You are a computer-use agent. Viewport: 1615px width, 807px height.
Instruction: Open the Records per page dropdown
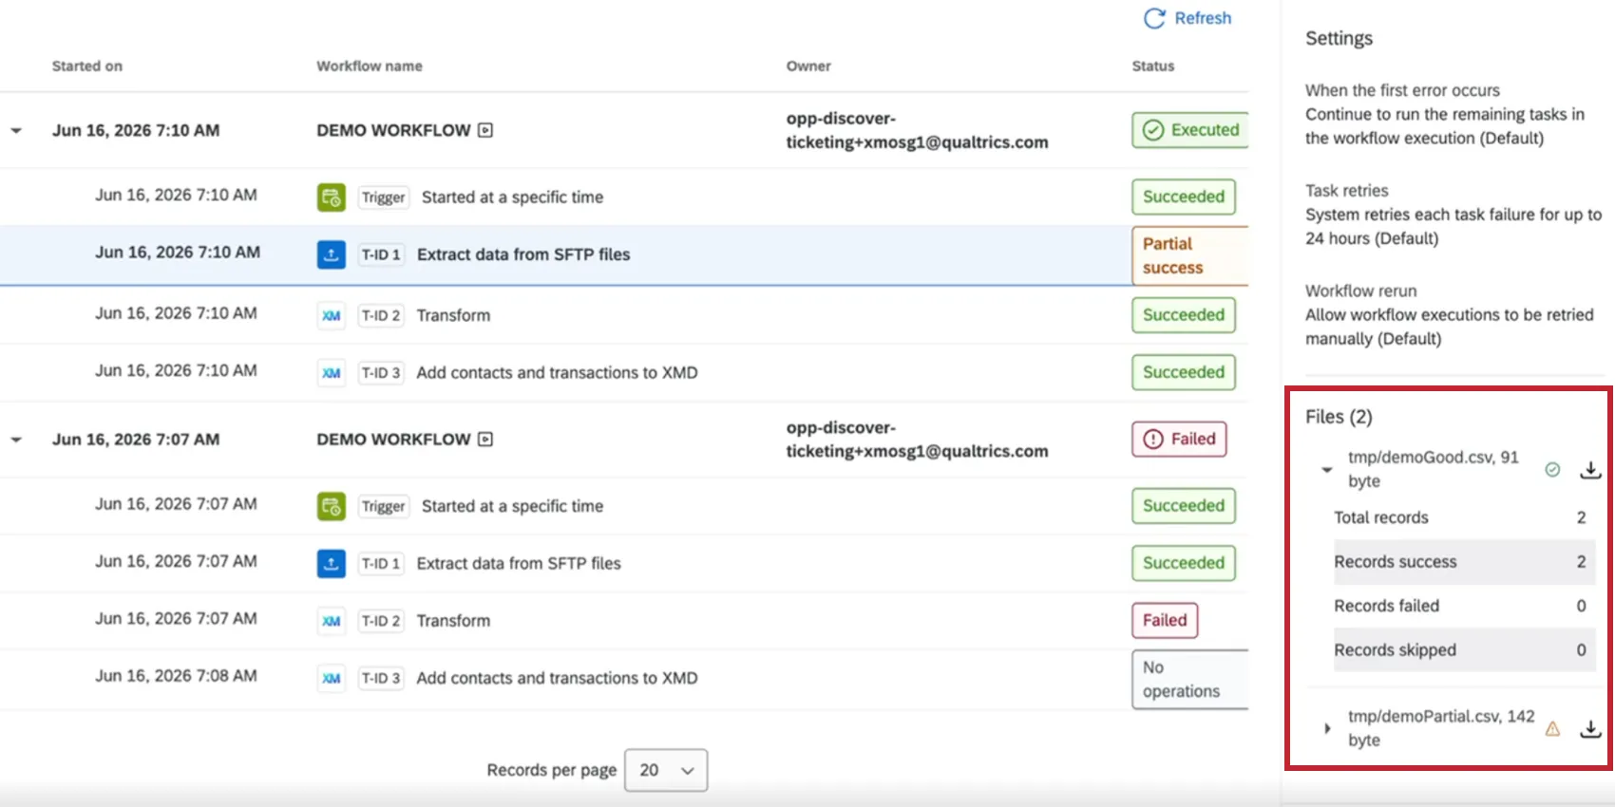[x=666, y=770]
